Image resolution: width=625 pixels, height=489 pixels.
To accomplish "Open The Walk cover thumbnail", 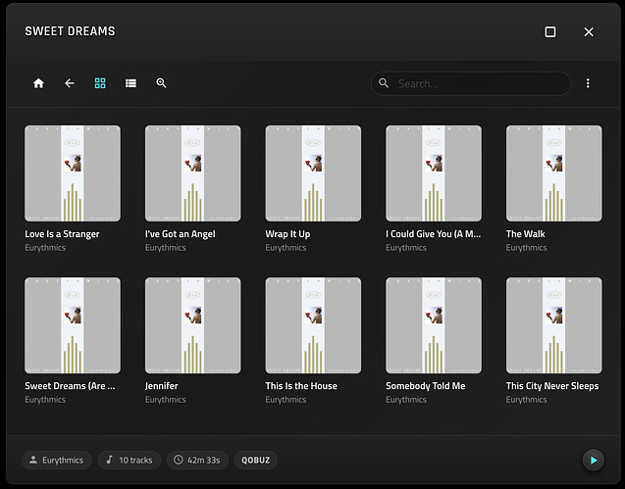I will point(554,173).
